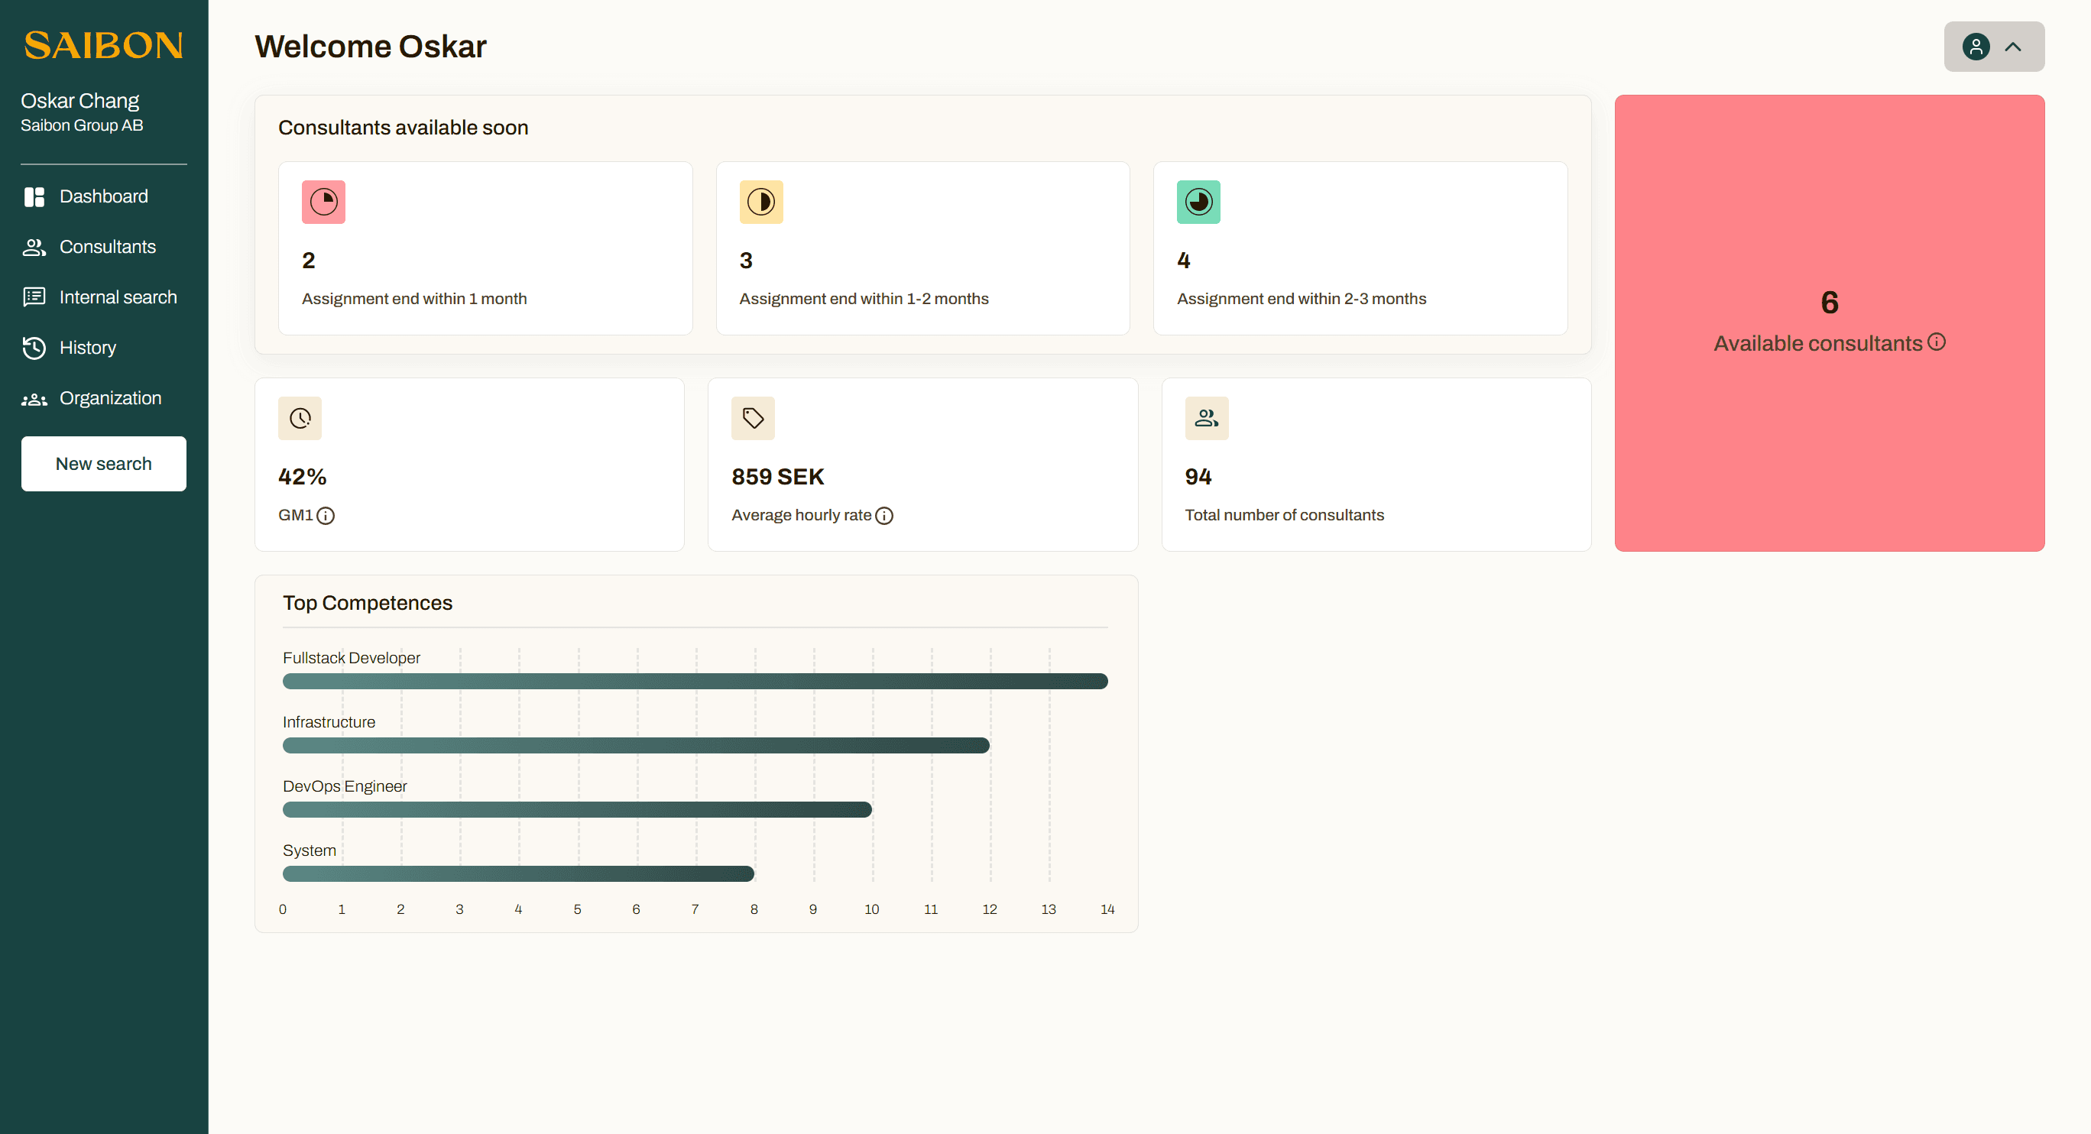The image size is (2091, 1134).
Task: Click the Fullstack Developer competence bar
Action: [694, 681]
